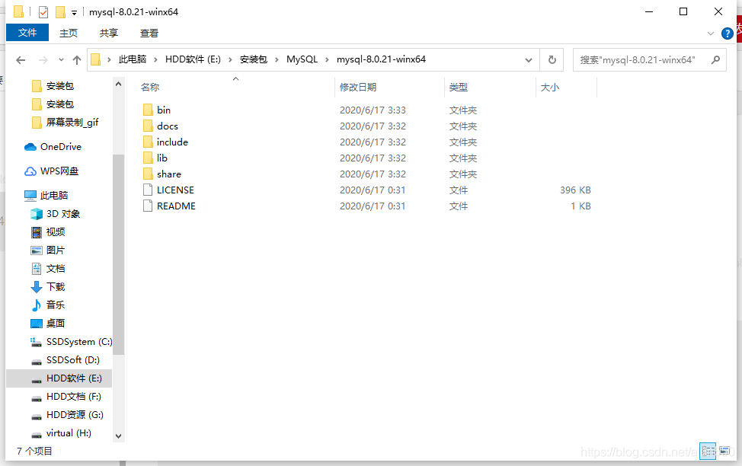
Task: Open WPS网盘 in navigation pane
Action: pos(51,171)
